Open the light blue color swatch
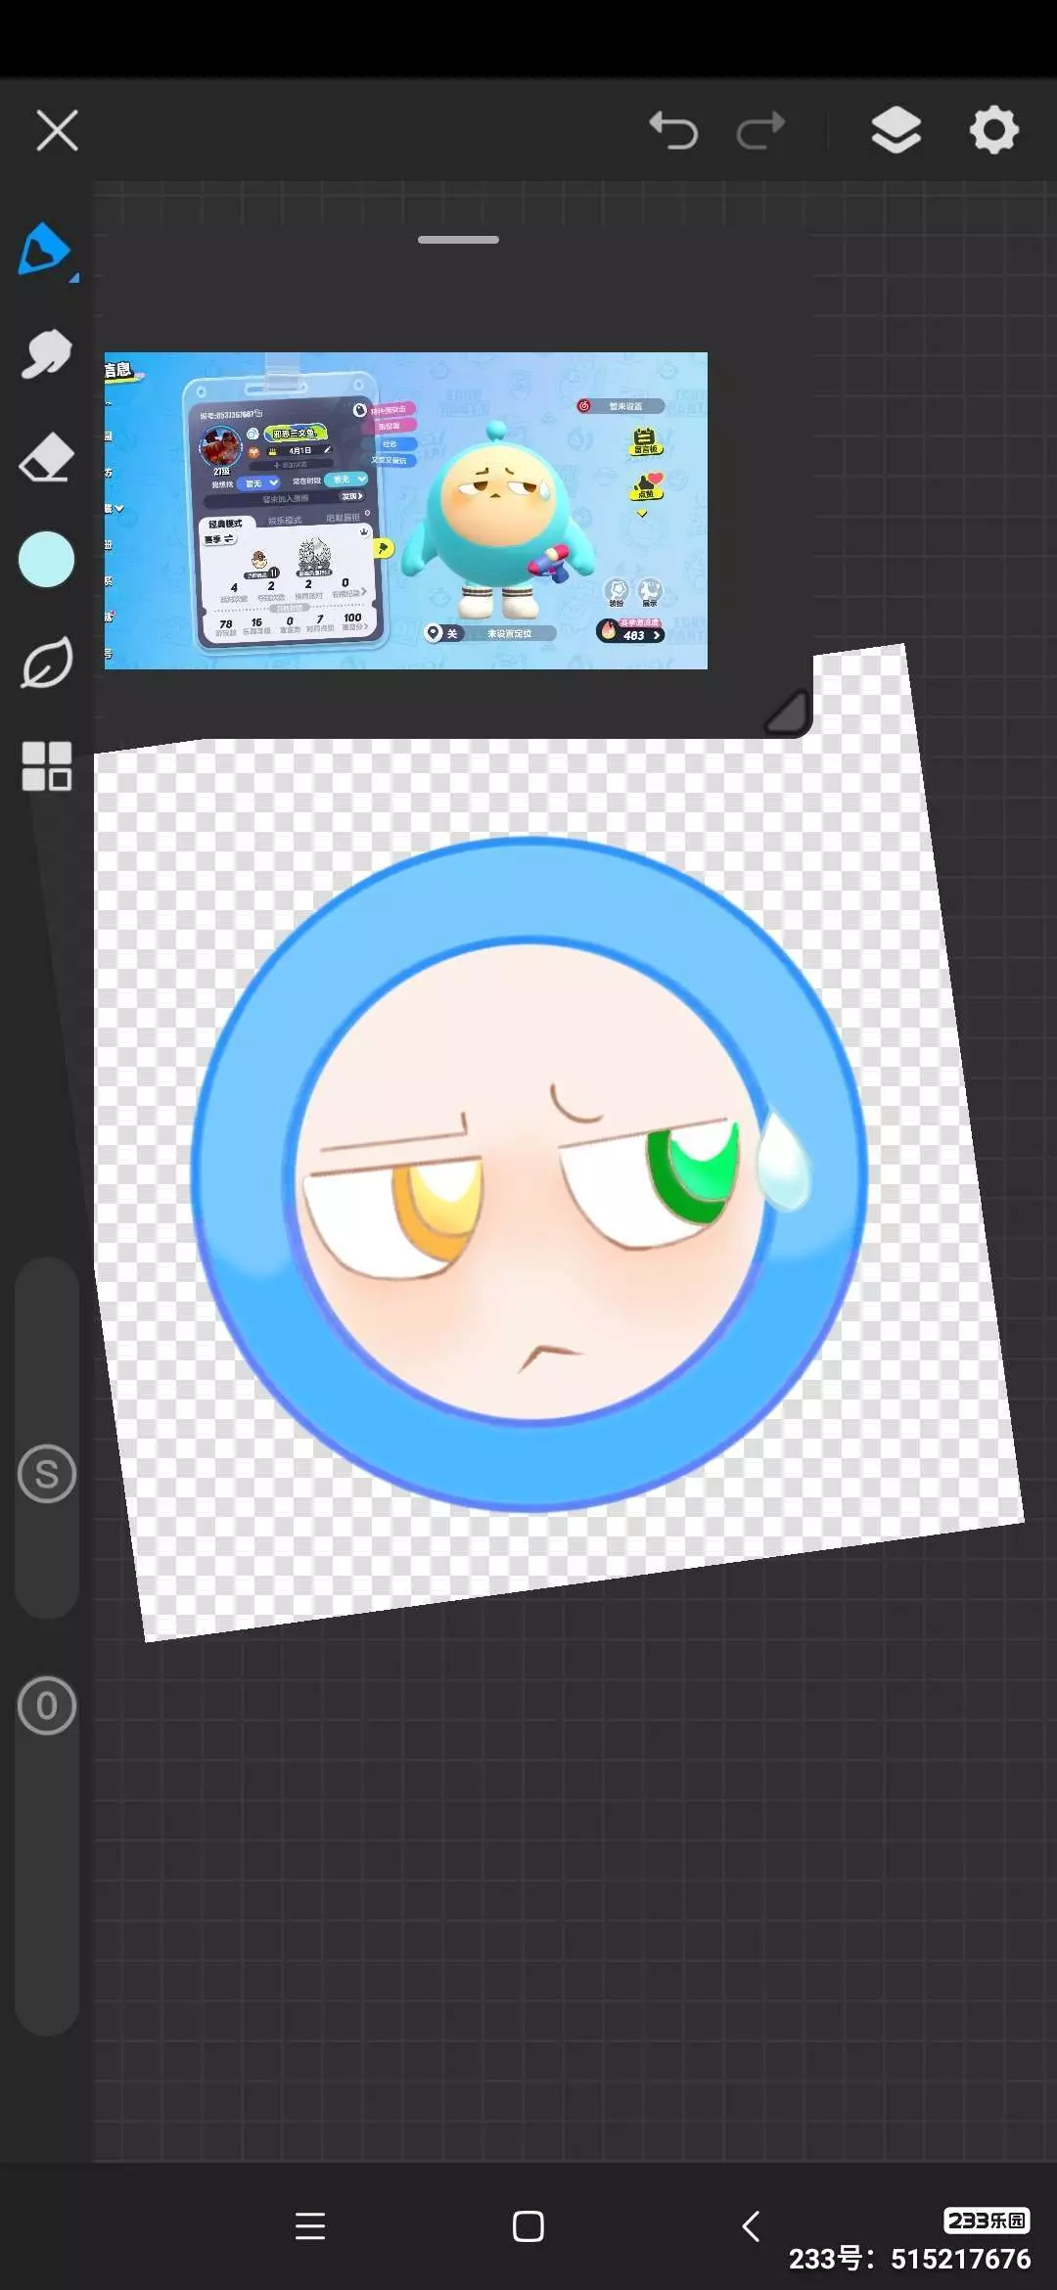 (x=46, y=560)
